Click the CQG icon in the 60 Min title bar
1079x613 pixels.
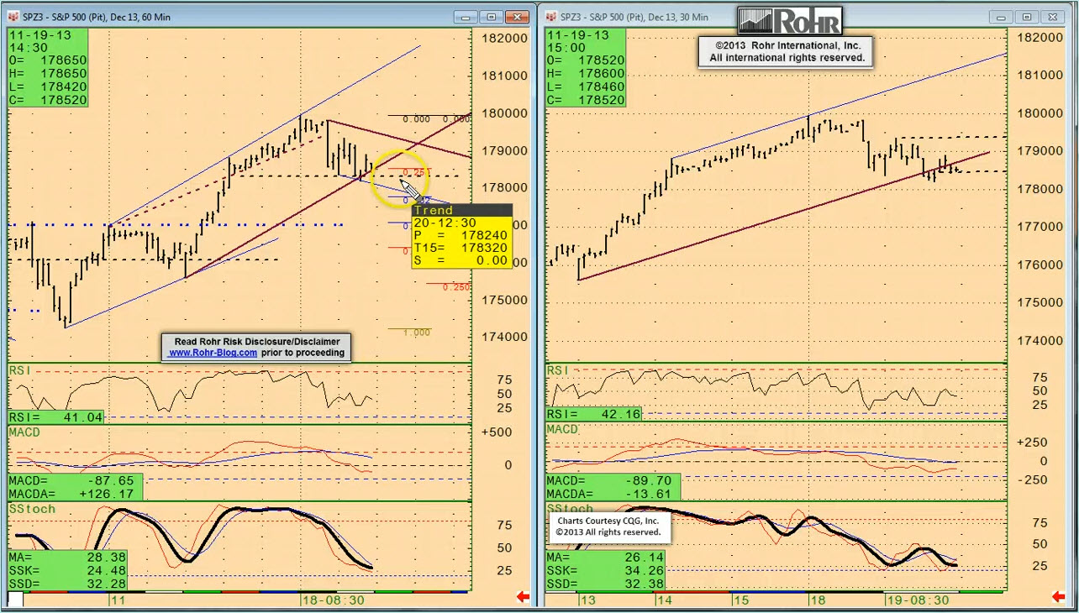[14, 17]
